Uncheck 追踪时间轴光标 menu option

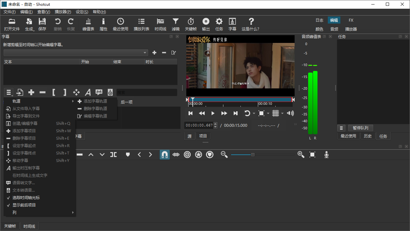(26, 197)
